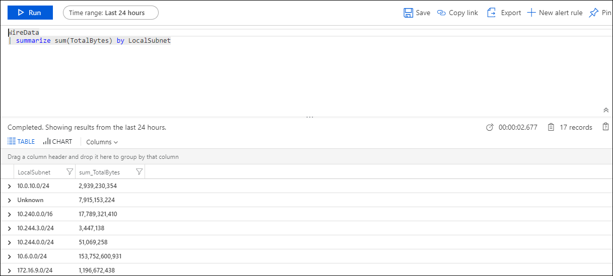
Task: Click into the WireData query line
Action: tap(24, 32)
